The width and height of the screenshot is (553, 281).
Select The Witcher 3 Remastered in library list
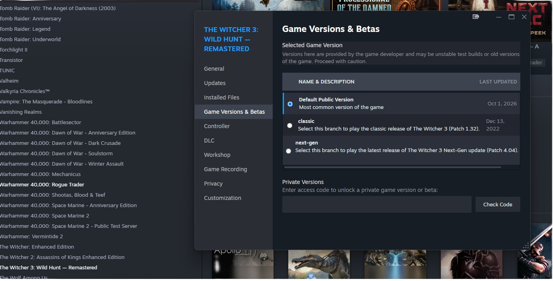(x=48, y=267)
